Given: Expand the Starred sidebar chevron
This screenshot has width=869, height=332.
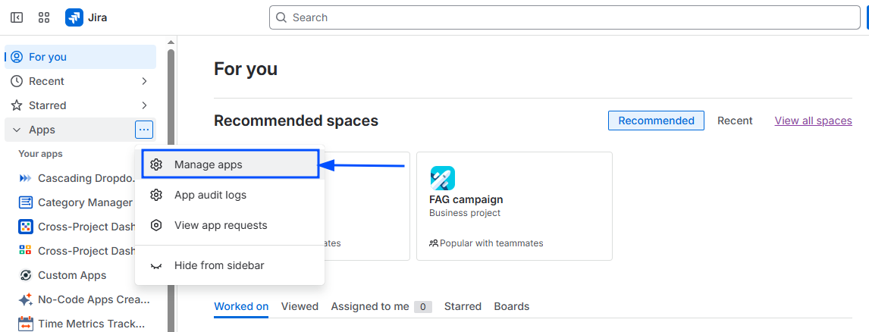Looking at the screenshot, I should (x=144, y=105).
